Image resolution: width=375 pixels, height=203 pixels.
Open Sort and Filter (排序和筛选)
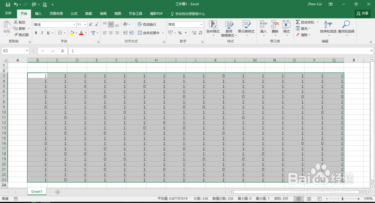click(x=328, y=28)
